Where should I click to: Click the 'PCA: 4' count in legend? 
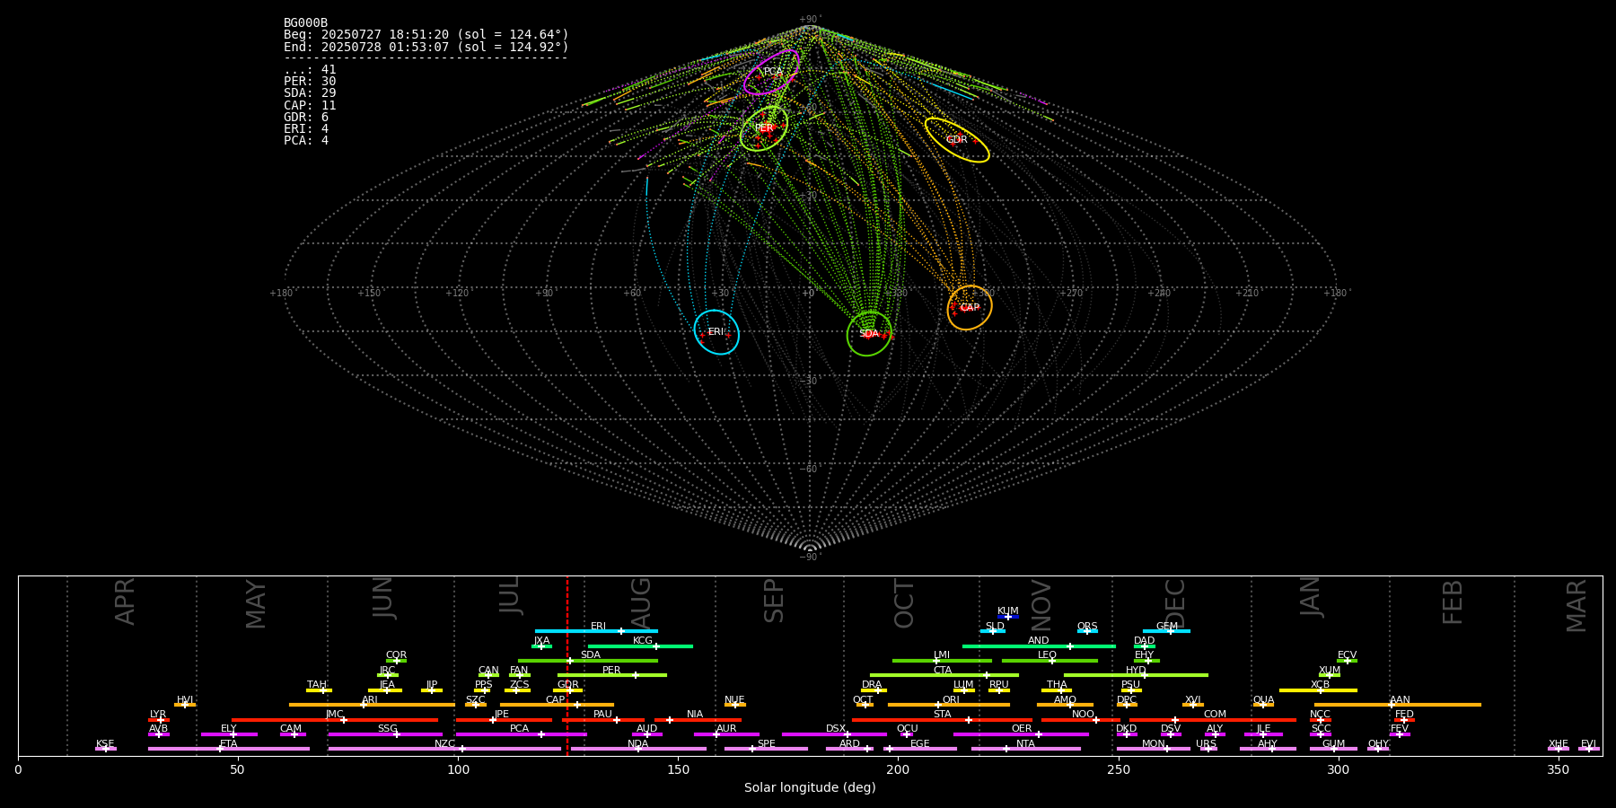click(306, 140)
